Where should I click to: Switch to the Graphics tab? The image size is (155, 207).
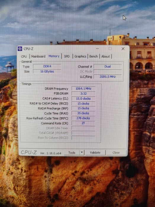(x=80, y=57)
